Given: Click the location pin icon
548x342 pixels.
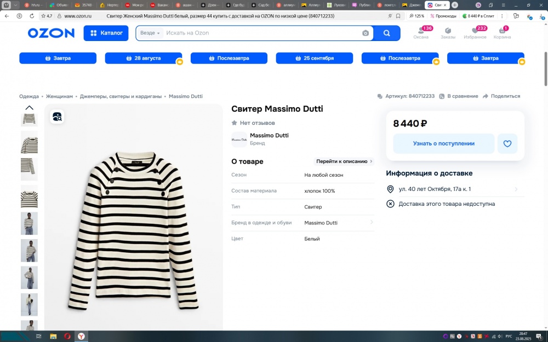Looking at the screenshot, I should pos(390,189).
